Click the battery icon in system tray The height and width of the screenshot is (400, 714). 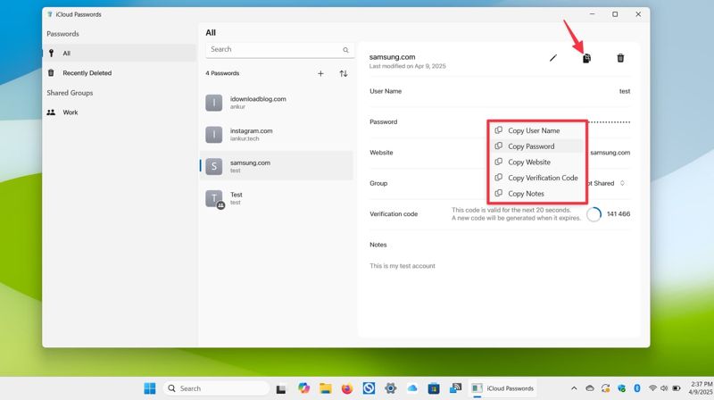point(677,388)
